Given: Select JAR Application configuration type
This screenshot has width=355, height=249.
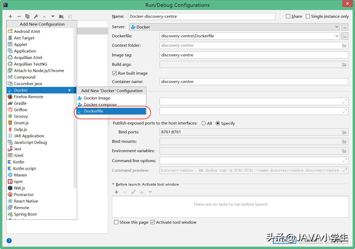Looking at the screenshot, I should (x=40, y=136).
